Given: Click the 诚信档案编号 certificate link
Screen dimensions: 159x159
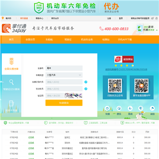Looking at the screenshot, I should (126, 69).
